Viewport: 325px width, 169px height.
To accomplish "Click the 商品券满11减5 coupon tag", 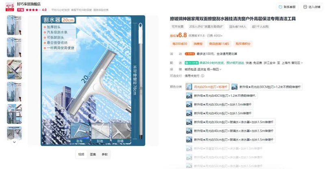I will click(219, 44).
